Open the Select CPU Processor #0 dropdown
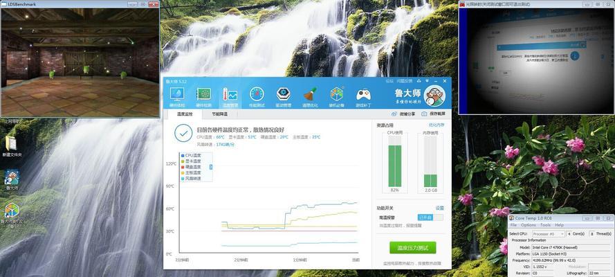The height and width of the screenshot is (277, 615). [x=549, y=234]
